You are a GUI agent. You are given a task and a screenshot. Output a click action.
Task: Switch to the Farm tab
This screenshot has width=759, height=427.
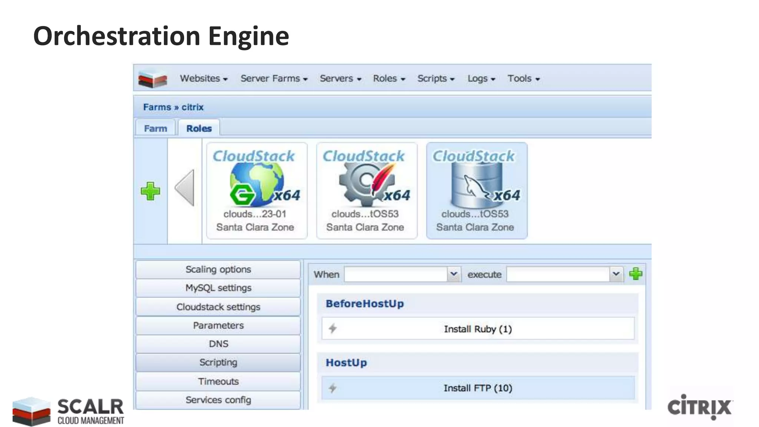(155, 128)
